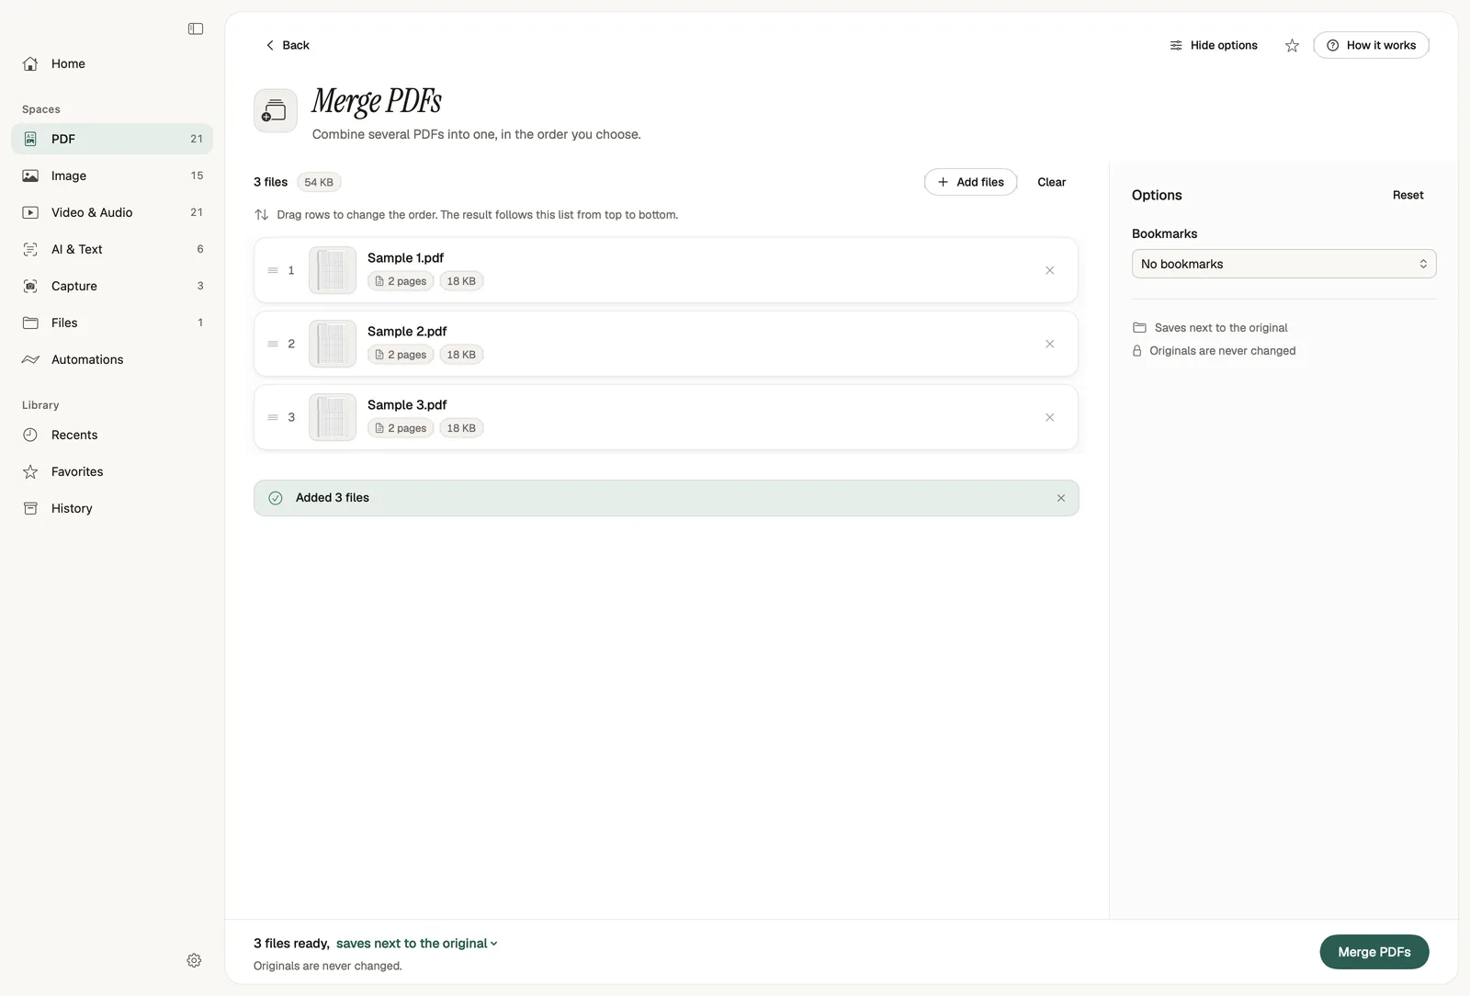The image size is (1470, 996).
Task: Remove Sample 3.pdf from the list
Action: [1049, 417]
